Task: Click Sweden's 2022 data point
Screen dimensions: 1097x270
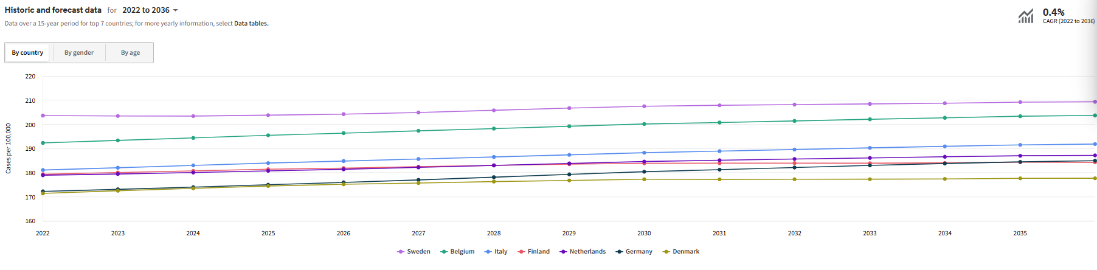Action: [43, 116]
